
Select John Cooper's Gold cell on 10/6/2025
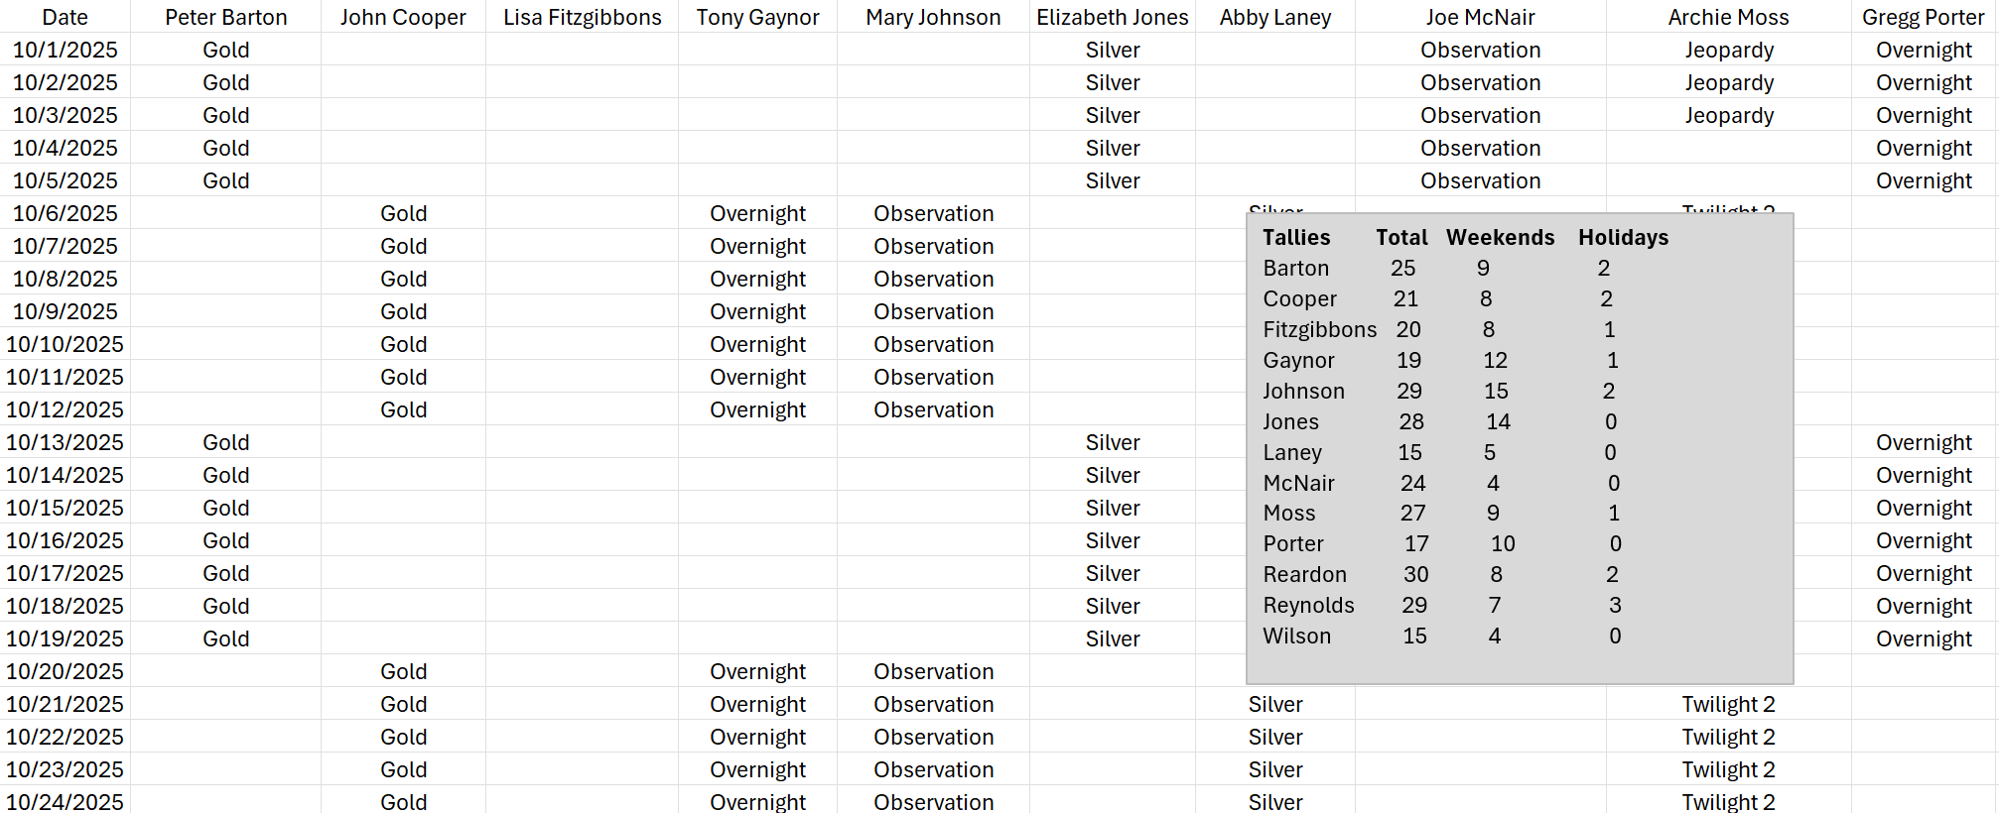coord(403,213)
